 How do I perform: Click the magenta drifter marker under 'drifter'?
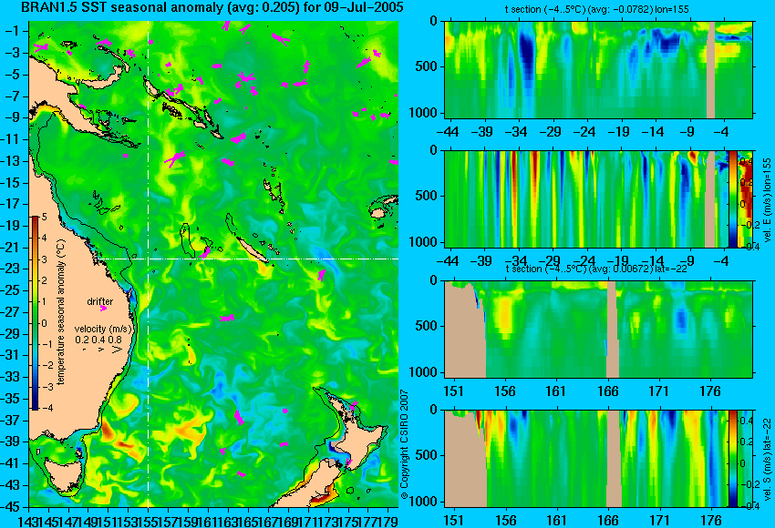[x=103, y=309]
